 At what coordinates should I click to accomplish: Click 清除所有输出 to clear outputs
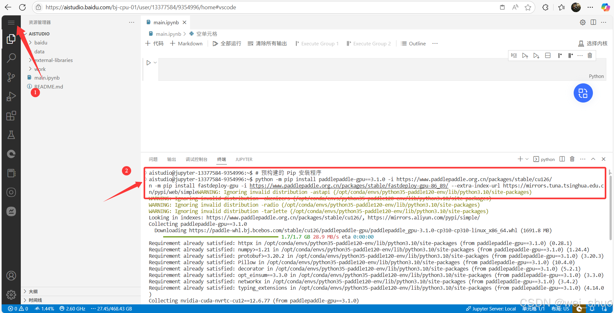pyautogui.click(x=267, y=43)
